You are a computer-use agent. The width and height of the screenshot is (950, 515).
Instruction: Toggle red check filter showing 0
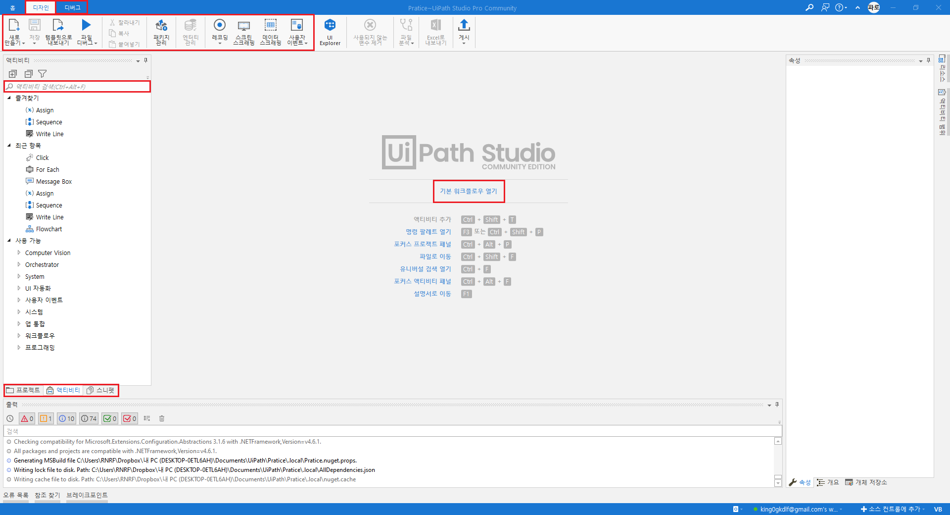[x=130, y=418]
